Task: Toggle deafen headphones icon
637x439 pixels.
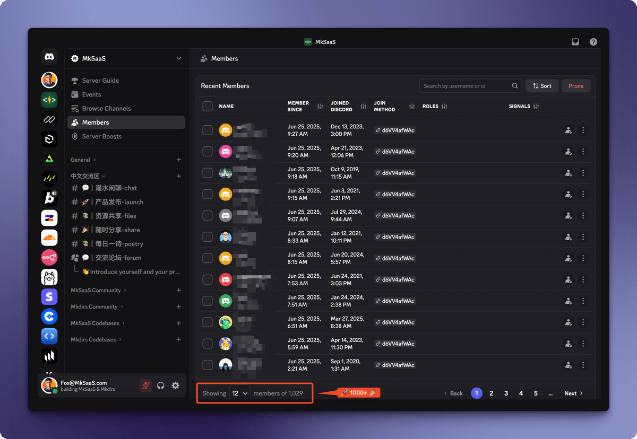Action: [161, 385]
